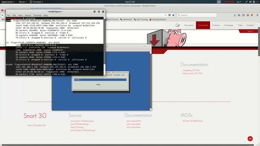Screen dimensions: 260x146
Task: Open snort_manual.text documentation link
Action: 134,127
